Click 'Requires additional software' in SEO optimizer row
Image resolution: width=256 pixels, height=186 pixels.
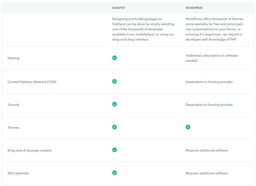click(x=207, y=173)
